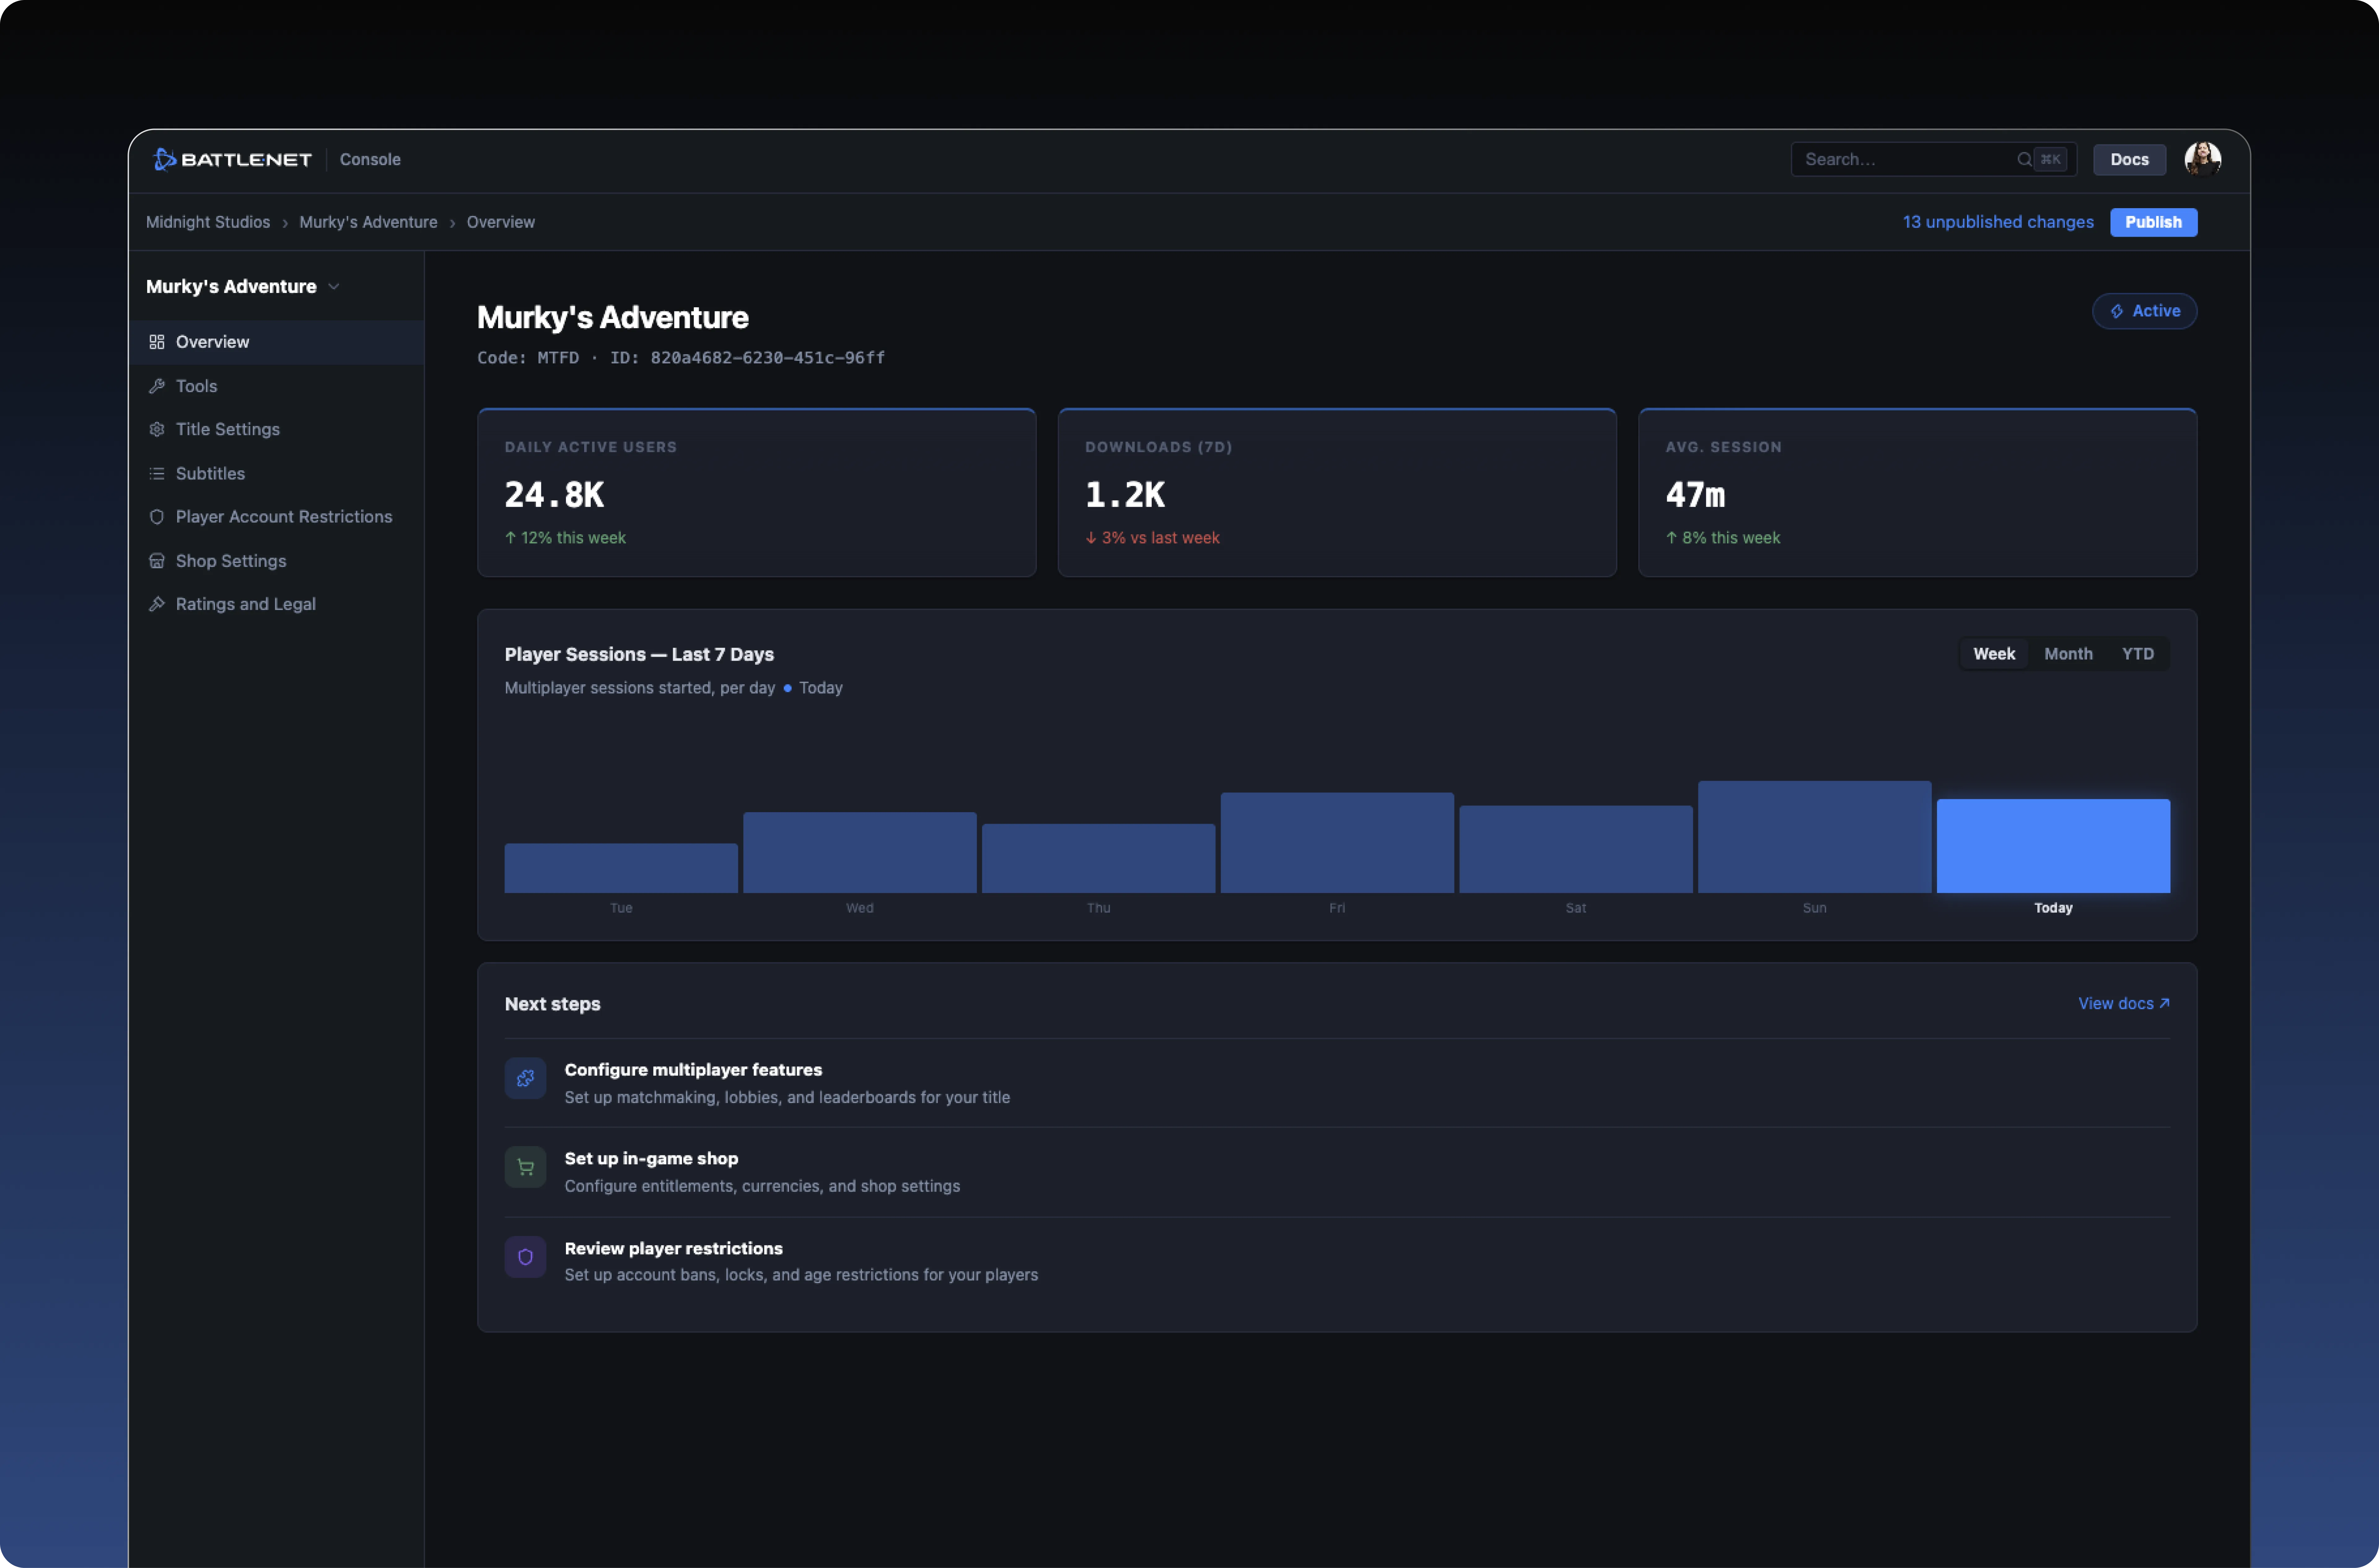Click the Title Settings gear icon

coord(157,429)
